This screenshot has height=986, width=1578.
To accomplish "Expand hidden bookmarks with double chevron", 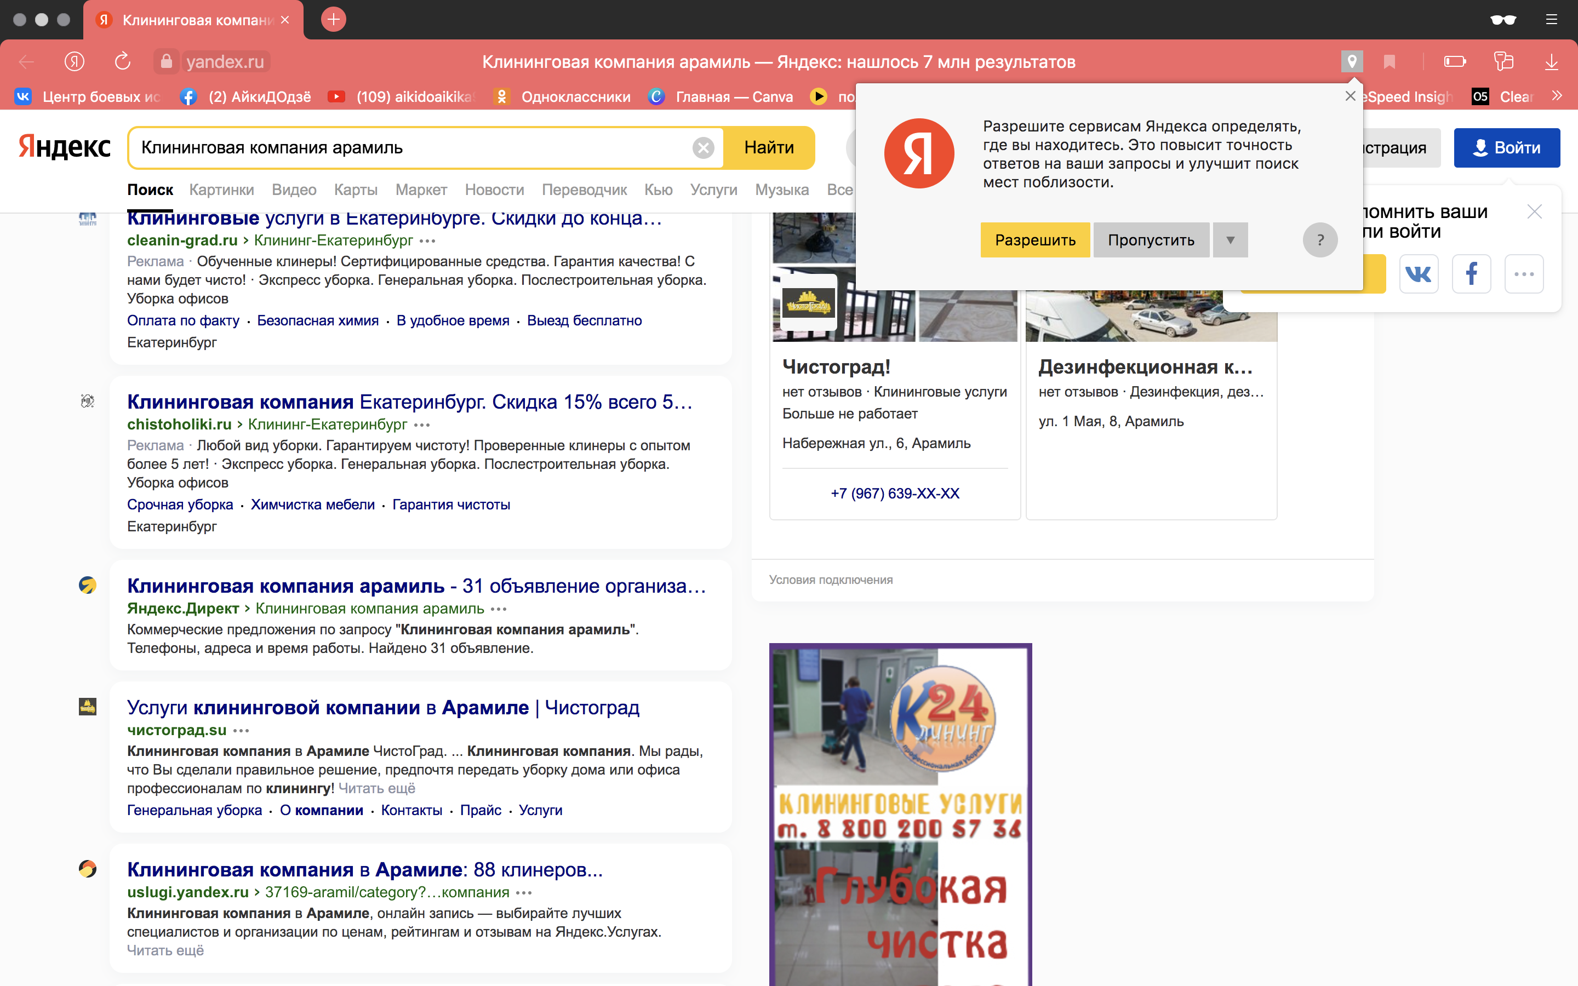I will (1557, 96).
